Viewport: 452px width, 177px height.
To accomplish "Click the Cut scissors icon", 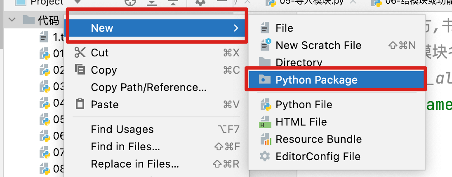I will click(80, 52).
